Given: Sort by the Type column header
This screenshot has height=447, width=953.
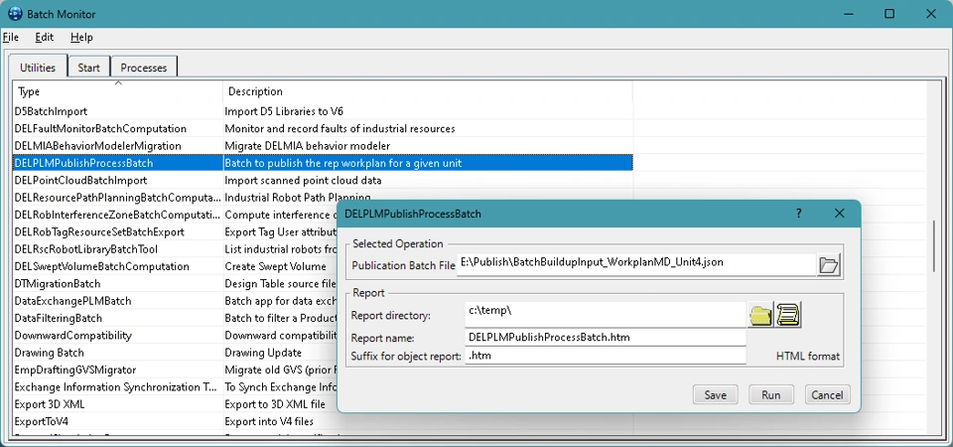Looking at the screenshot, I should tap(118, 91).
